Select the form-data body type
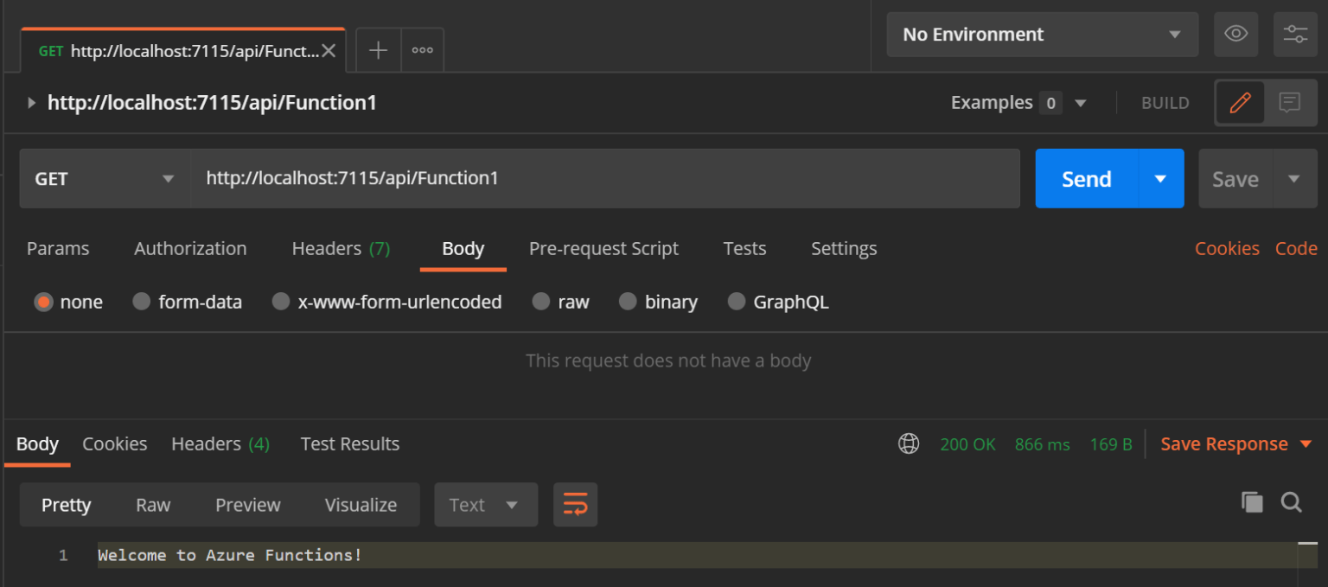 point(188,302)
